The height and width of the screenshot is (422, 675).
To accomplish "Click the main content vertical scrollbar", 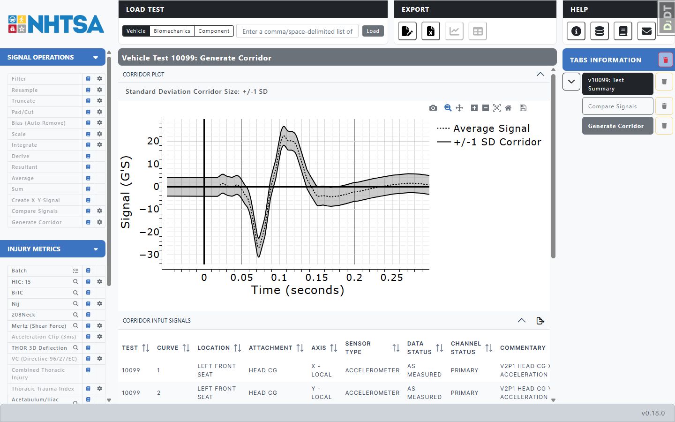I will [x=553, y=166].
